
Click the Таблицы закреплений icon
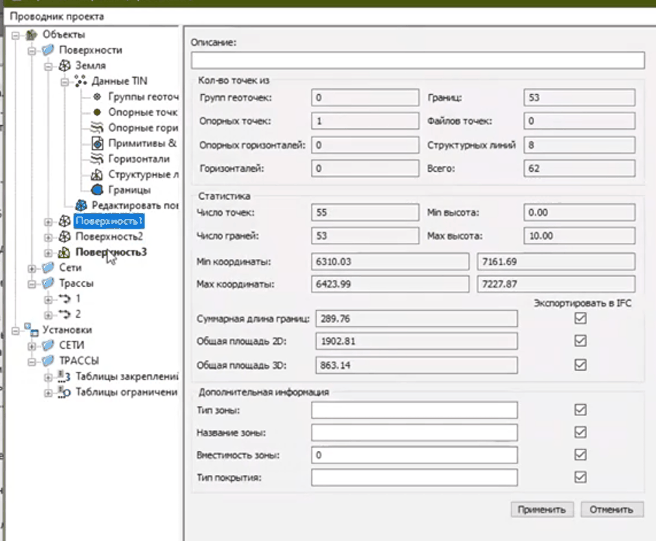click(63, 376)
